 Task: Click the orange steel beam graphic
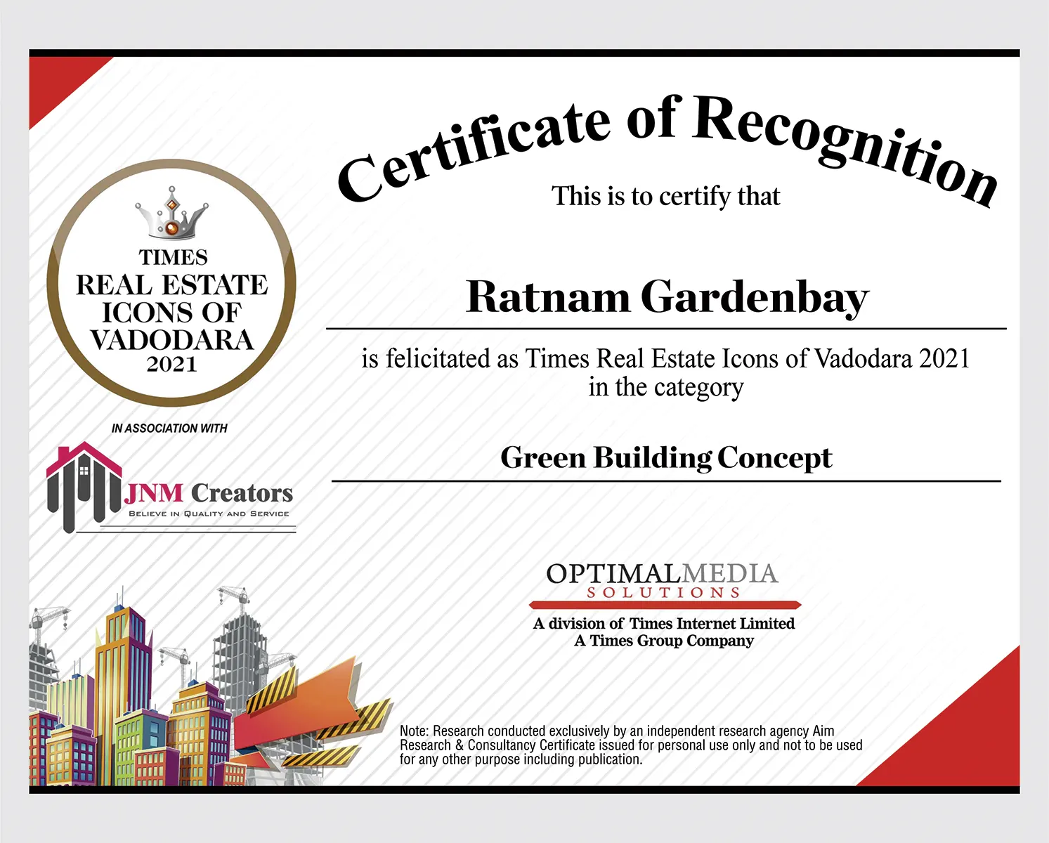(309, 710)
